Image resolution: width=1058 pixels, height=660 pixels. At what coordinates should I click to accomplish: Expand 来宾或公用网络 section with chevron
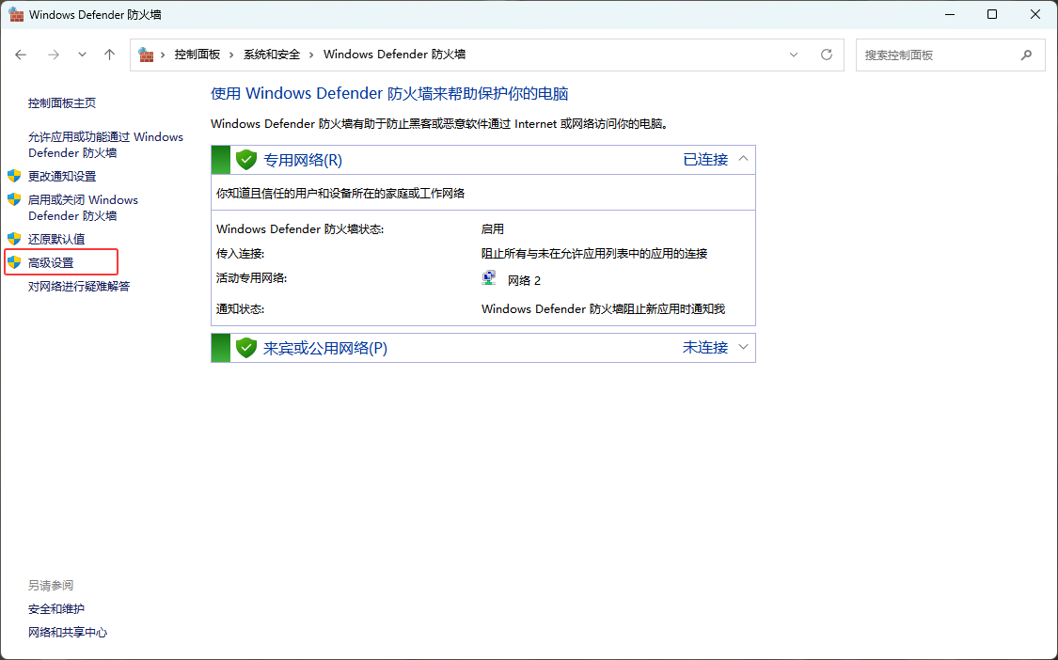click(x=744, y=347)
